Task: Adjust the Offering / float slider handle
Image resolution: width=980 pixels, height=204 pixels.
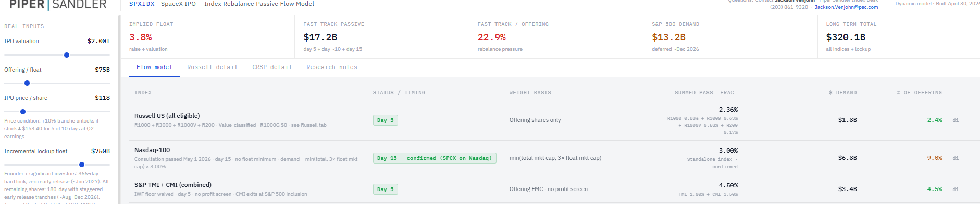Action: (27, 83)
